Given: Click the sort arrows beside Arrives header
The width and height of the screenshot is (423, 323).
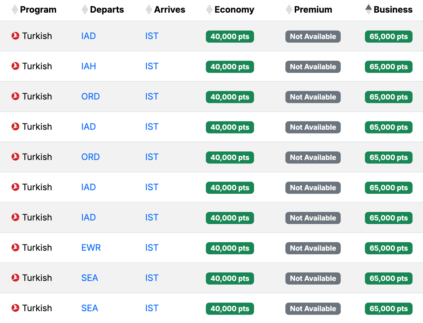Looking at the screenshot, I should (x=149, y=10).
